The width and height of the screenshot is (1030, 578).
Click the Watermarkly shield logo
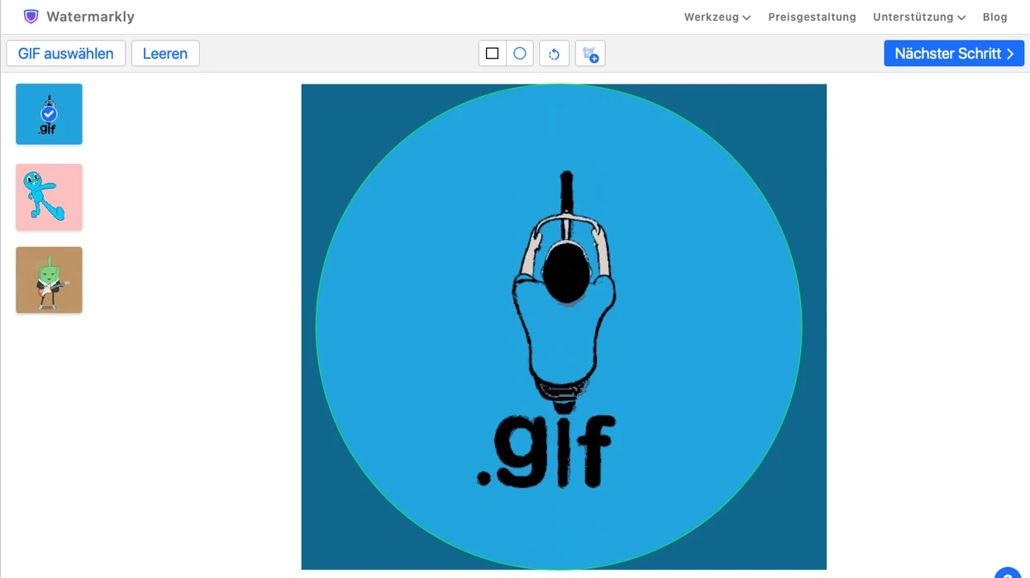(x=31, y=17)
